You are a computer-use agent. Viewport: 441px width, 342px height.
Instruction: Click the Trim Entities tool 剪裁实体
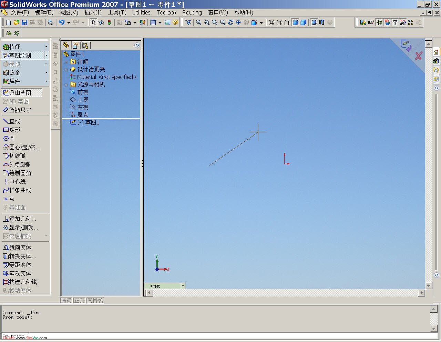pos(17,273)
